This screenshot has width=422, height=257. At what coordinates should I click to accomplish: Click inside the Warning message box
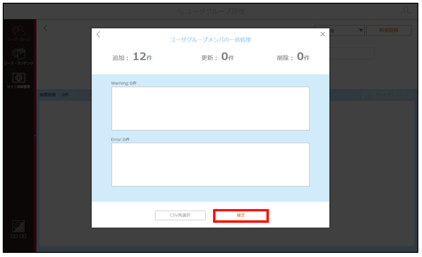coord(210,109)
